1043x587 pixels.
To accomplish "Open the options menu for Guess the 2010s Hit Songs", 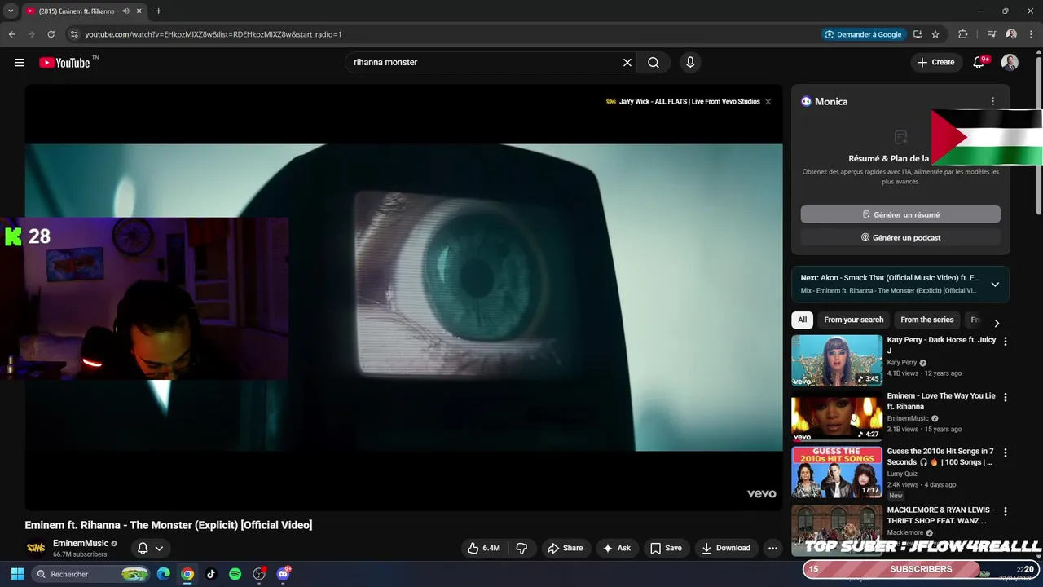I will coord(1005,452).
